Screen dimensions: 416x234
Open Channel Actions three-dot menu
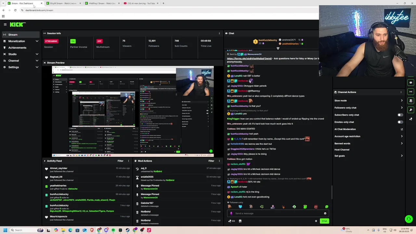(401, 92)
